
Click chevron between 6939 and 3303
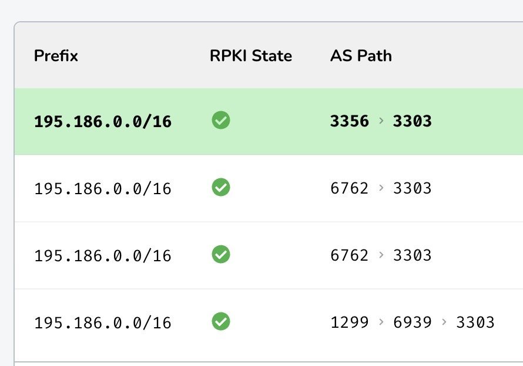coord(444,322)
